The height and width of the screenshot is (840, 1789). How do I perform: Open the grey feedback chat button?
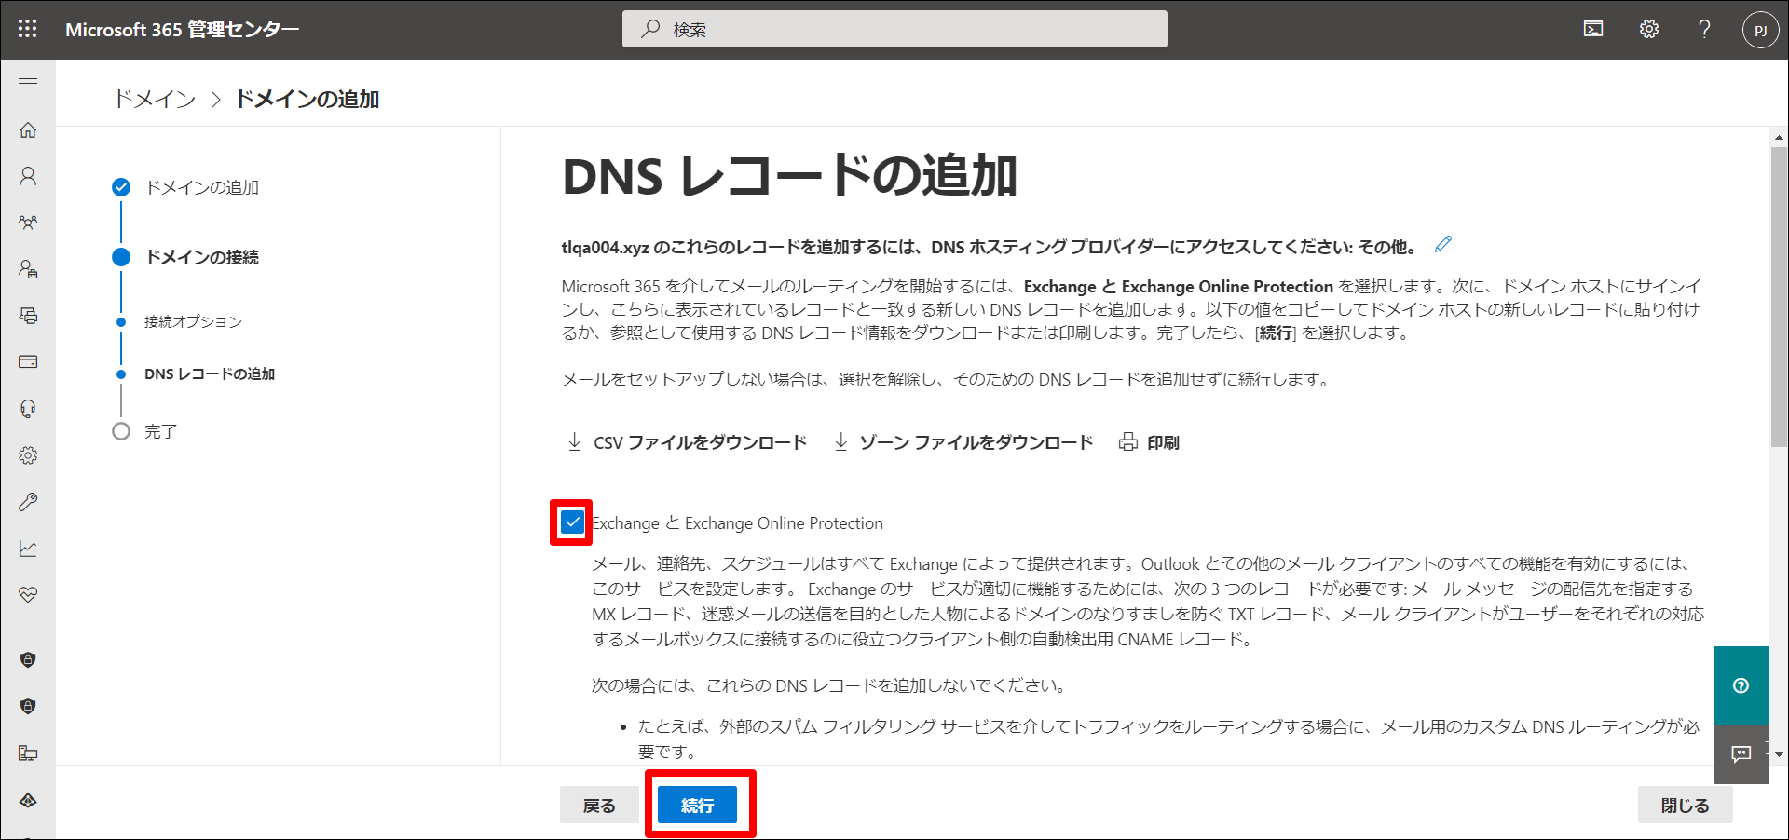pyautogui.click(x=1741, y=754)
